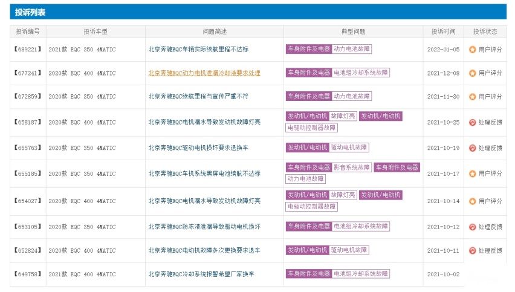Click the 用户评分 star icon for complaint 689221
This screenshot has height=292, width=515.
coord(472,50)
